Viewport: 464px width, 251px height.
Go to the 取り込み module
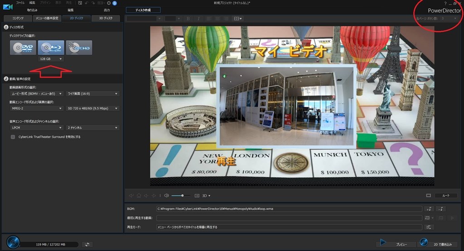click(x=32, y=10)
